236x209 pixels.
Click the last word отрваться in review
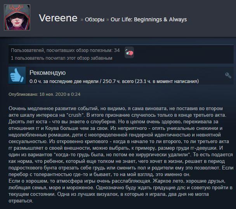[x=21, y=201]
